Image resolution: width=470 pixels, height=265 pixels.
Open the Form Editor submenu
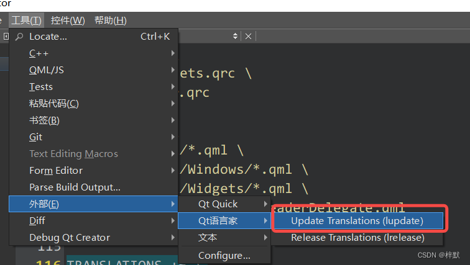(x=93, y=171)
